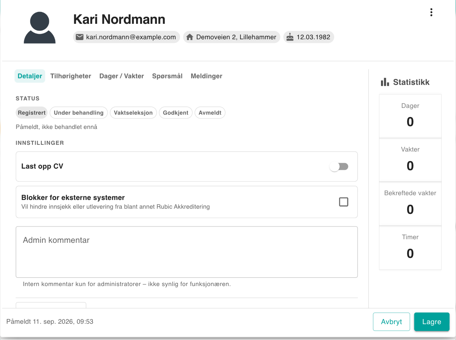This screenshot has height=340, width=456.
Task: Click the 'Påmeldt 11. sep. 2026, 09:53' text
Action: coord(50,322)
